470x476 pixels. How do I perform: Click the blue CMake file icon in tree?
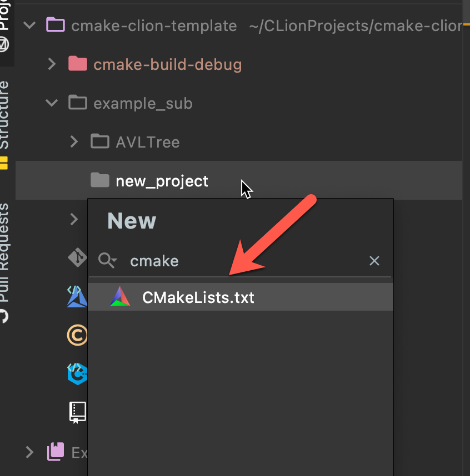77,297
